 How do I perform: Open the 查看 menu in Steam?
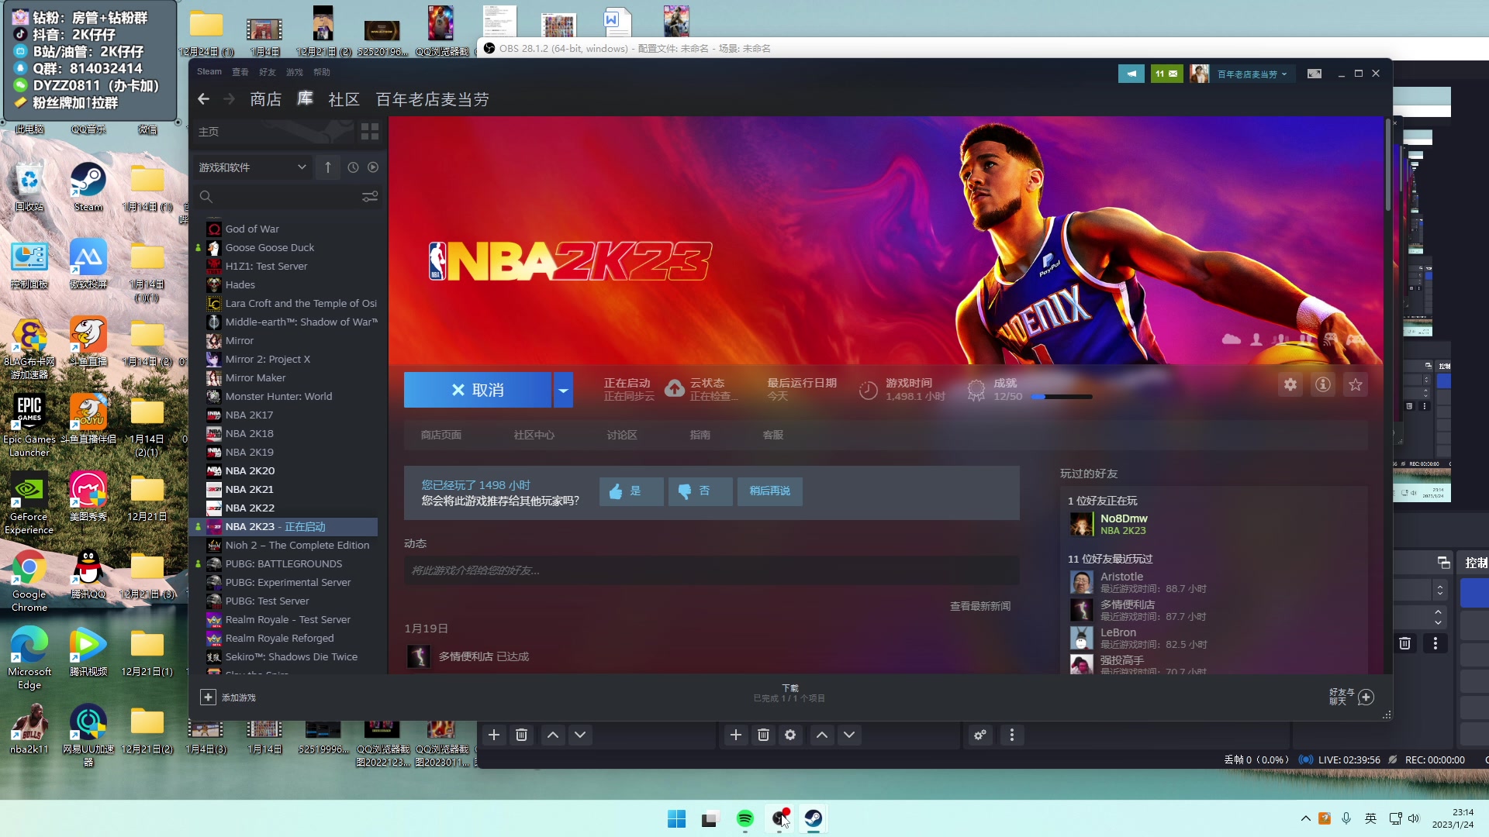point(240,72)
